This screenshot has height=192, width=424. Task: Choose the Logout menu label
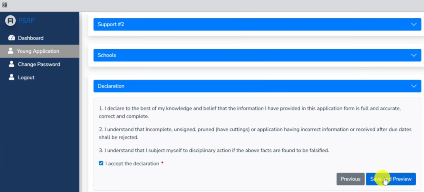pos(26,77)
